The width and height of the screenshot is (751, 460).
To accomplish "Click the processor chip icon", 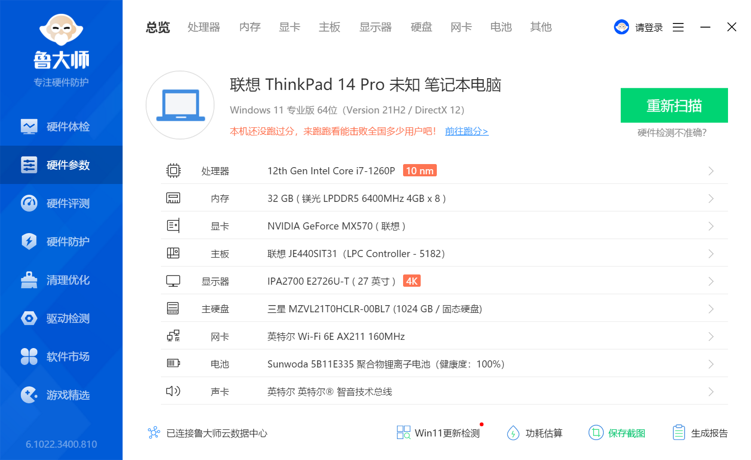I will (x=173, y=170).
